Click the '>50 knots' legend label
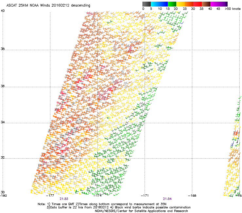242x213 pixels. point(233,9)
